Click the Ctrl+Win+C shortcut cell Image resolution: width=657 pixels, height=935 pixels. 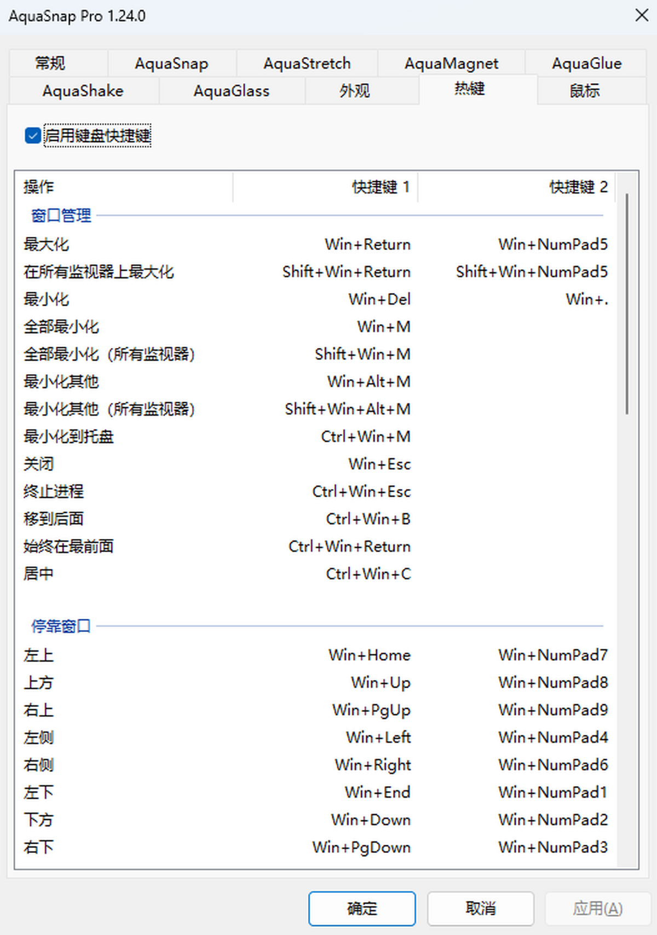click(368, 573)
